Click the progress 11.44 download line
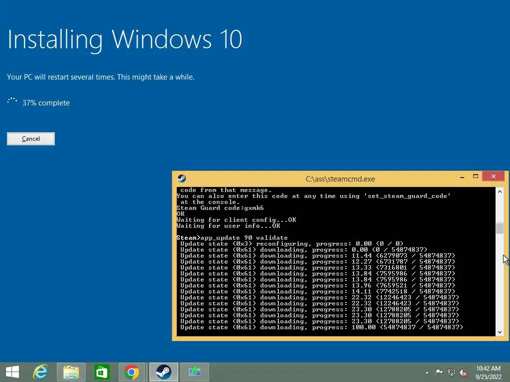 click(x=318, y=256)
